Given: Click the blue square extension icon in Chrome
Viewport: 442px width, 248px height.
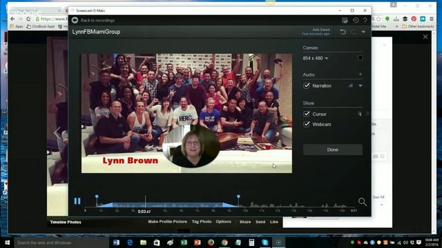Looking at the screenshot, I should [423, 19].
